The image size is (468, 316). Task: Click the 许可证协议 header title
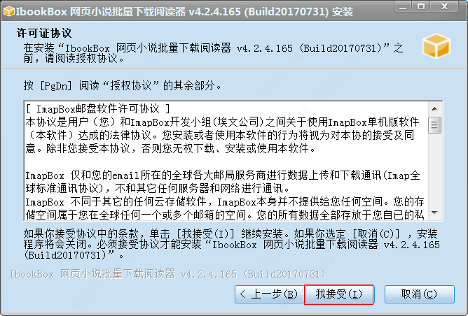(44, 33)
